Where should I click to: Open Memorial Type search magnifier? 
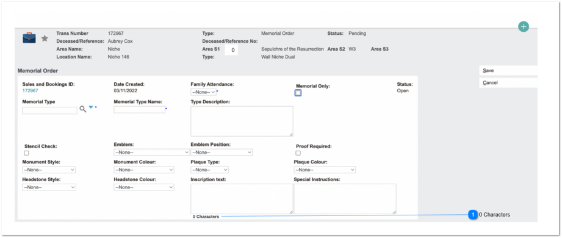(x=83, y=109)
